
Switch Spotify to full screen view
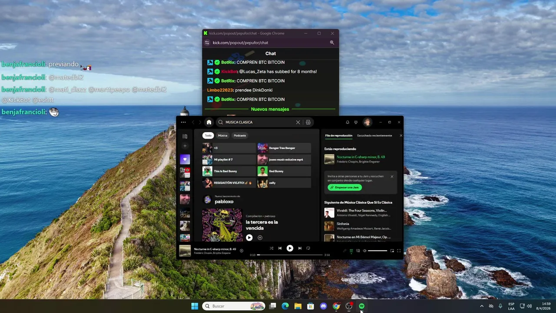pos(399,250)
